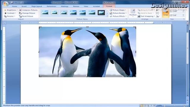Click the Save icon in Quick Access Toolbar
190x107 pixels.
pyautogui.click(x=12, y=3)
